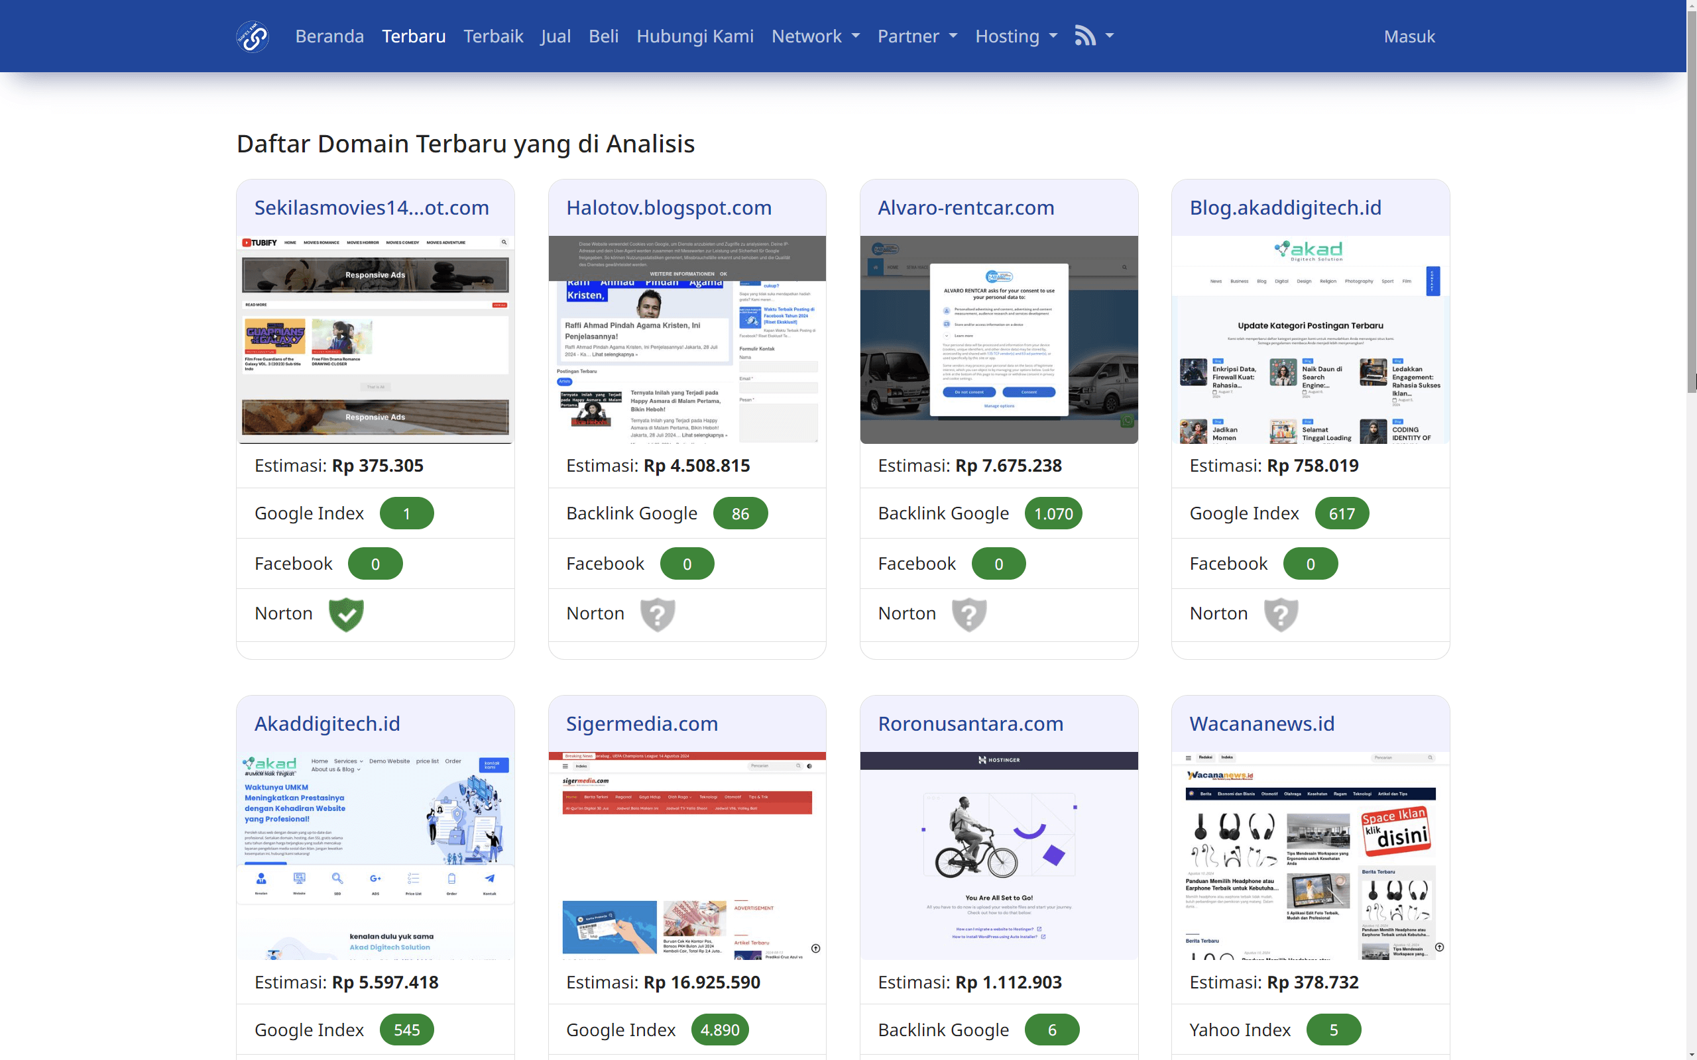The image size is (1697, 1060).
Task: Select the Terbaru menu item
Action: 413,36
